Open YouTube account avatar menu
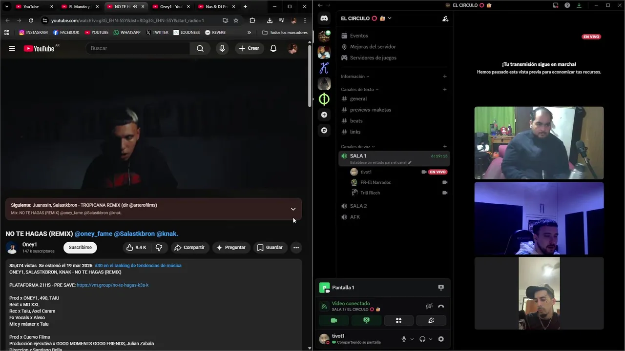Screen dimensions: 625x351 (293, 48)
